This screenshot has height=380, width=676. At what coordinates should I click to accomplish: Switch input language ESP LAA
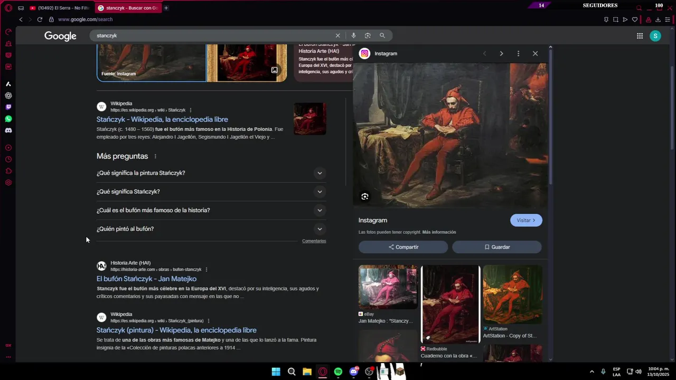tap(616, 372)
